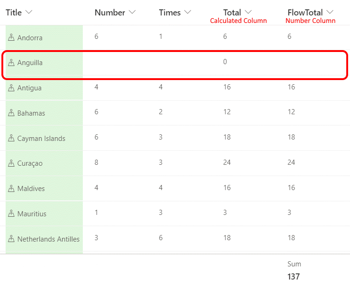Click the icon next to Bahamas
This screenshot has height=287, width=350.
coord(12,113)
